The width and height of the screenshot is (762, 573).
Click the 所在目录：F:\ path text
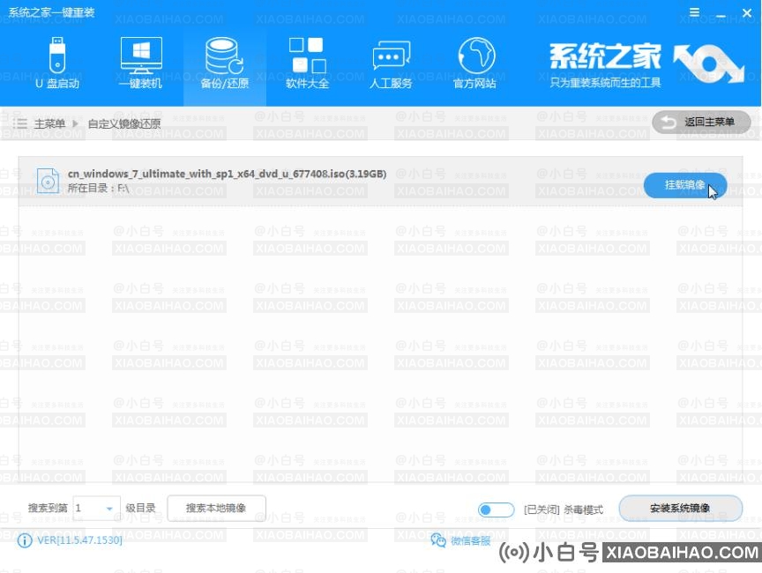[98, 189]
